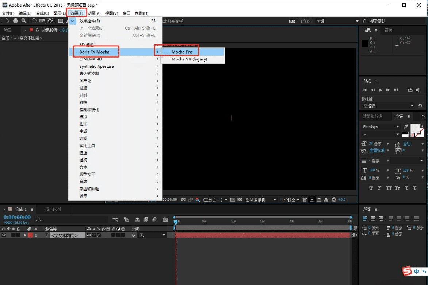Click the white fill color swatch

(415, 128)
